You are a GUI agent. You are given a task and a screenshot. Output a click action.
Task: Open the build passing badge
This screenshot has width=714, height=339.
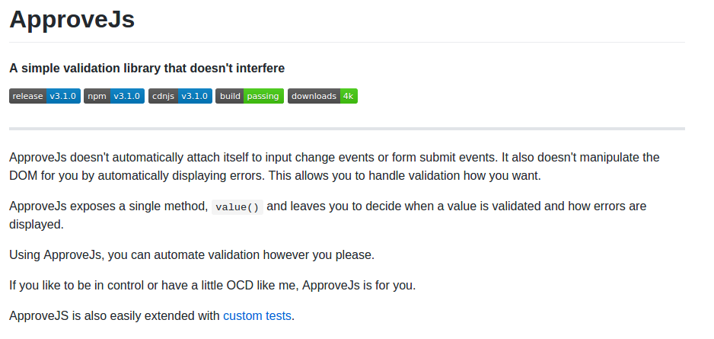coord(249,96)
